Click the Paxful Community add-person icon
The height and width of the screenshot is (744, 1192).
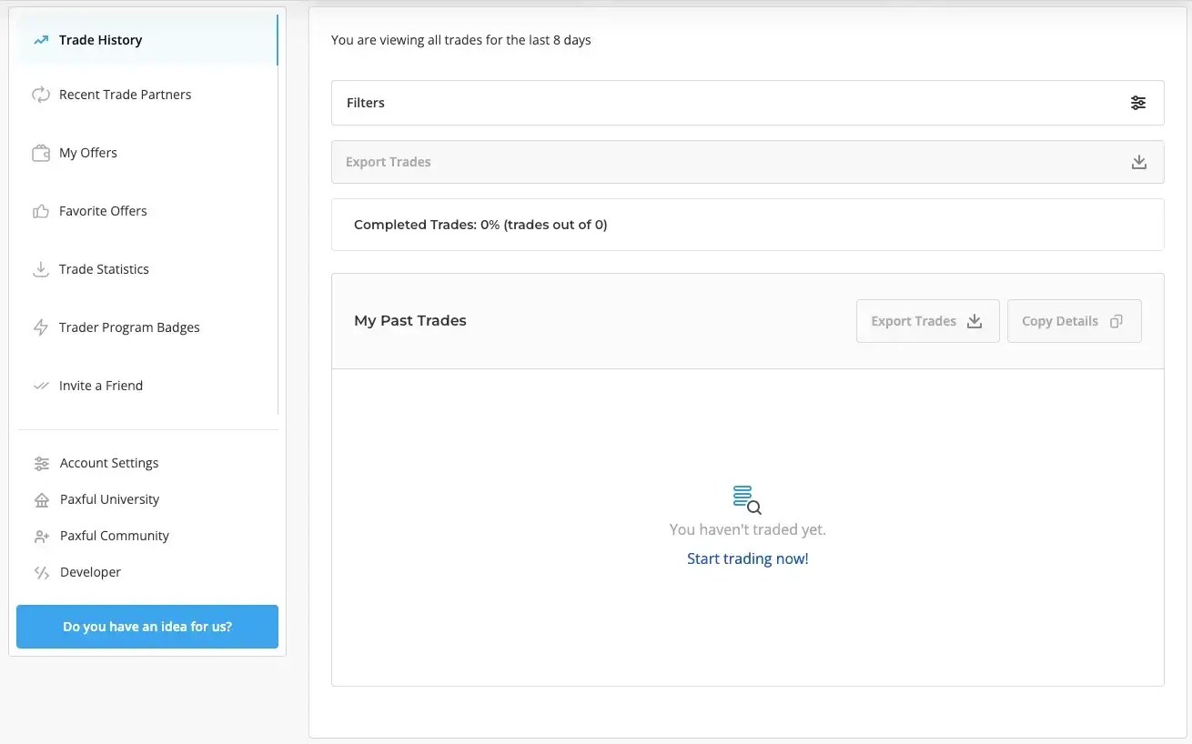(x=40, y=536)
